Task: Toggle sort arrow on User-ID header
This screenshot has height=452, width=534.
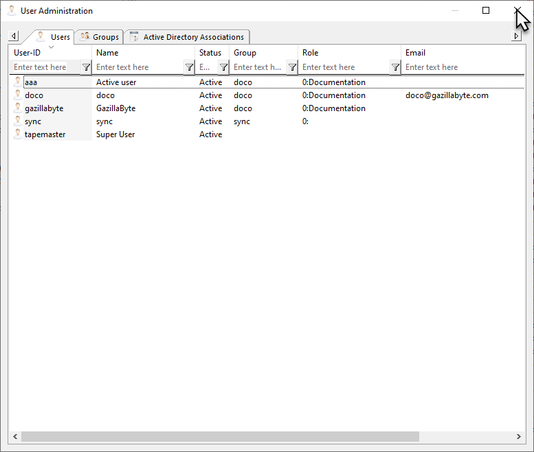Action: coord(51,47)
